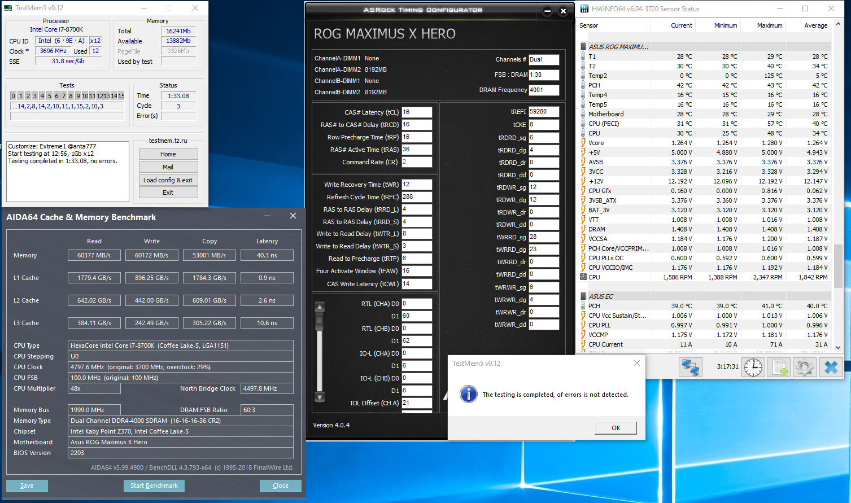Select the bolt icon beside CPU PLL
Screen dimensions: 851x503
pyautogui.click(x=583, y=325)
